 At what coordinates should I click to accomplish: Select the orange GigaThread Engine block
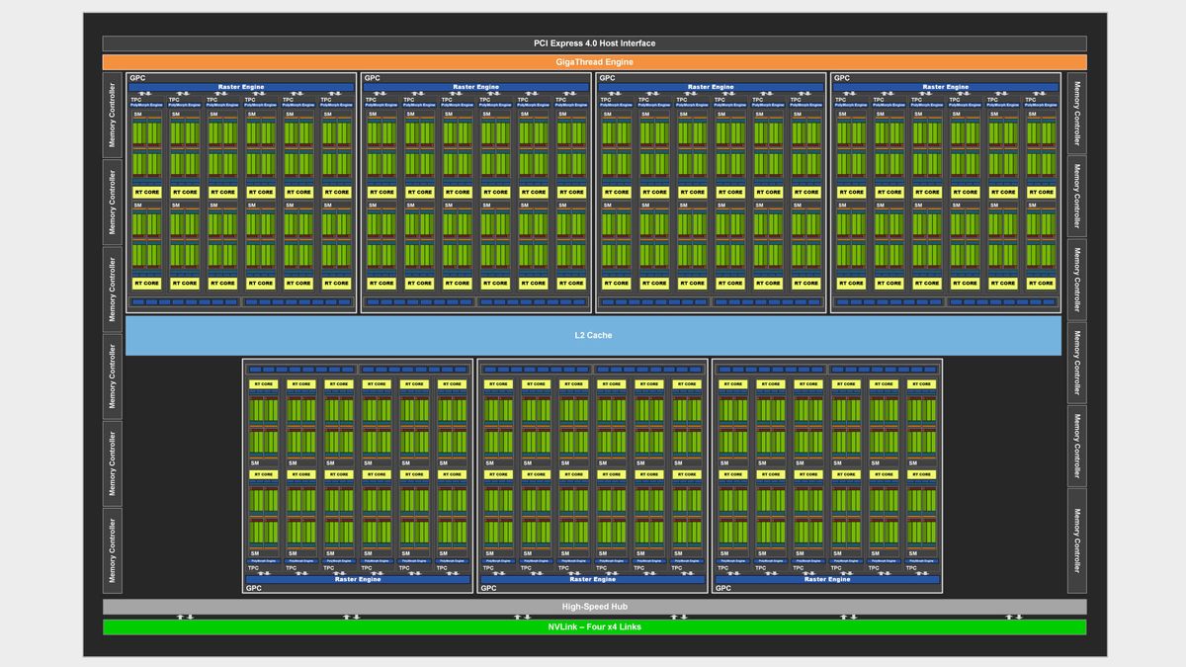click(x=594, y=62)
